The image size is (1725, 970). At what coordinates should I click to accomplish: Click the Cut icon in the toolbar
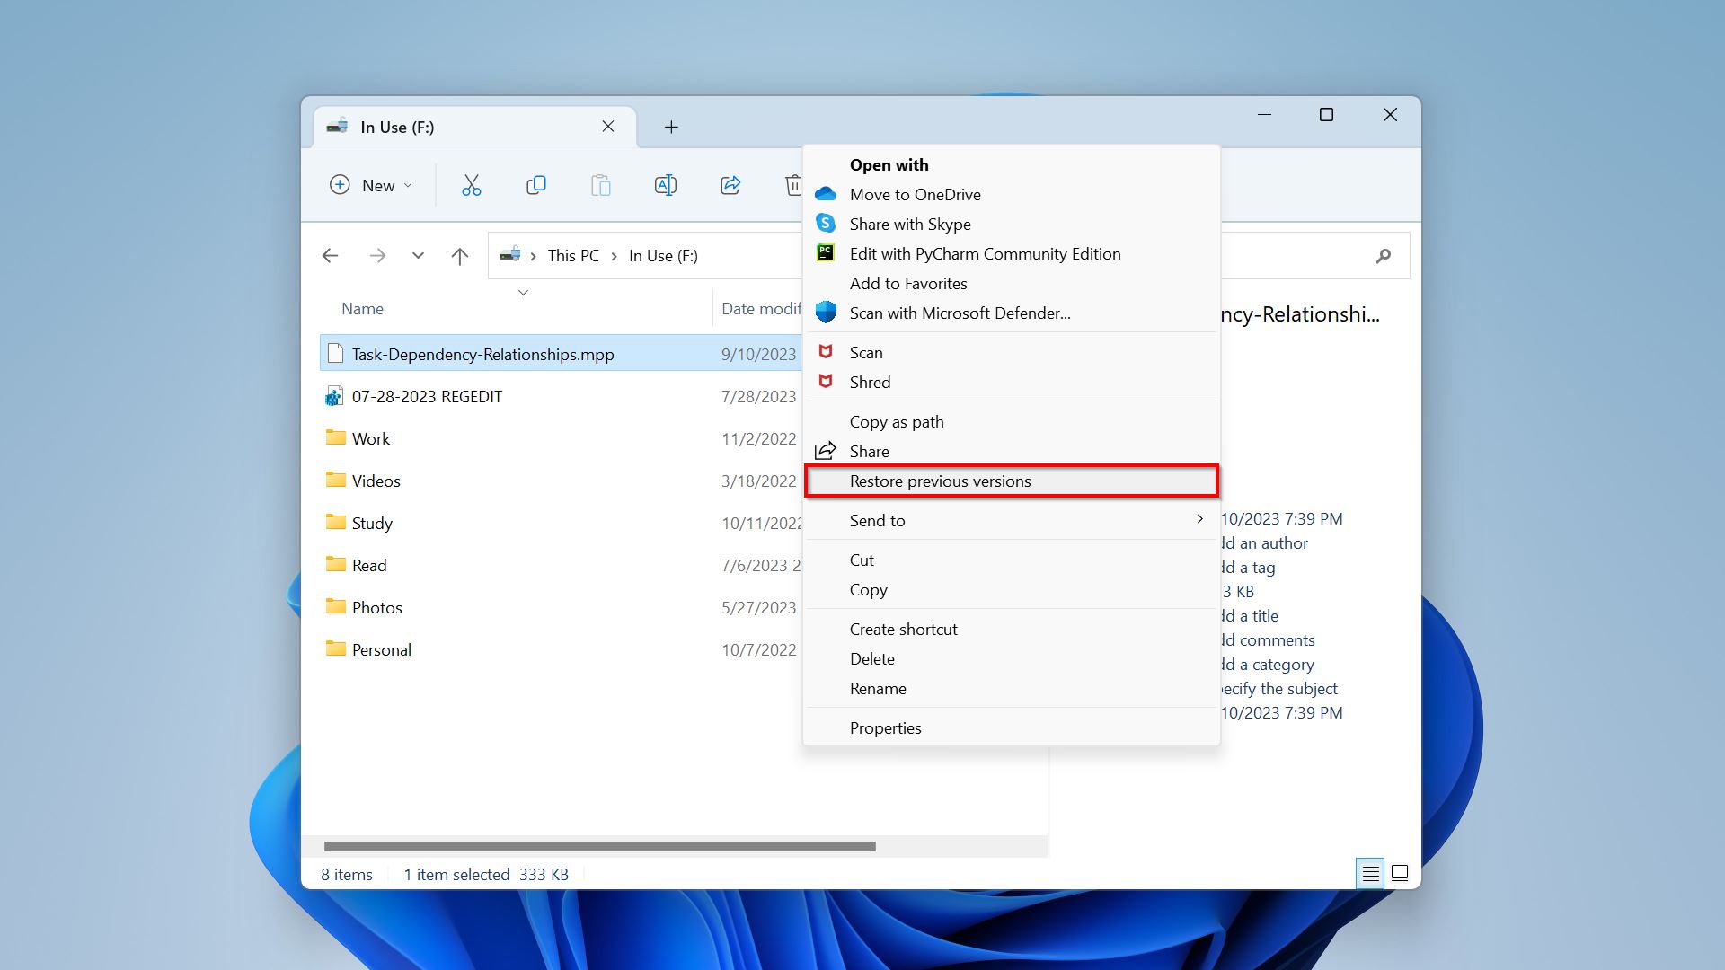point(472,185)
